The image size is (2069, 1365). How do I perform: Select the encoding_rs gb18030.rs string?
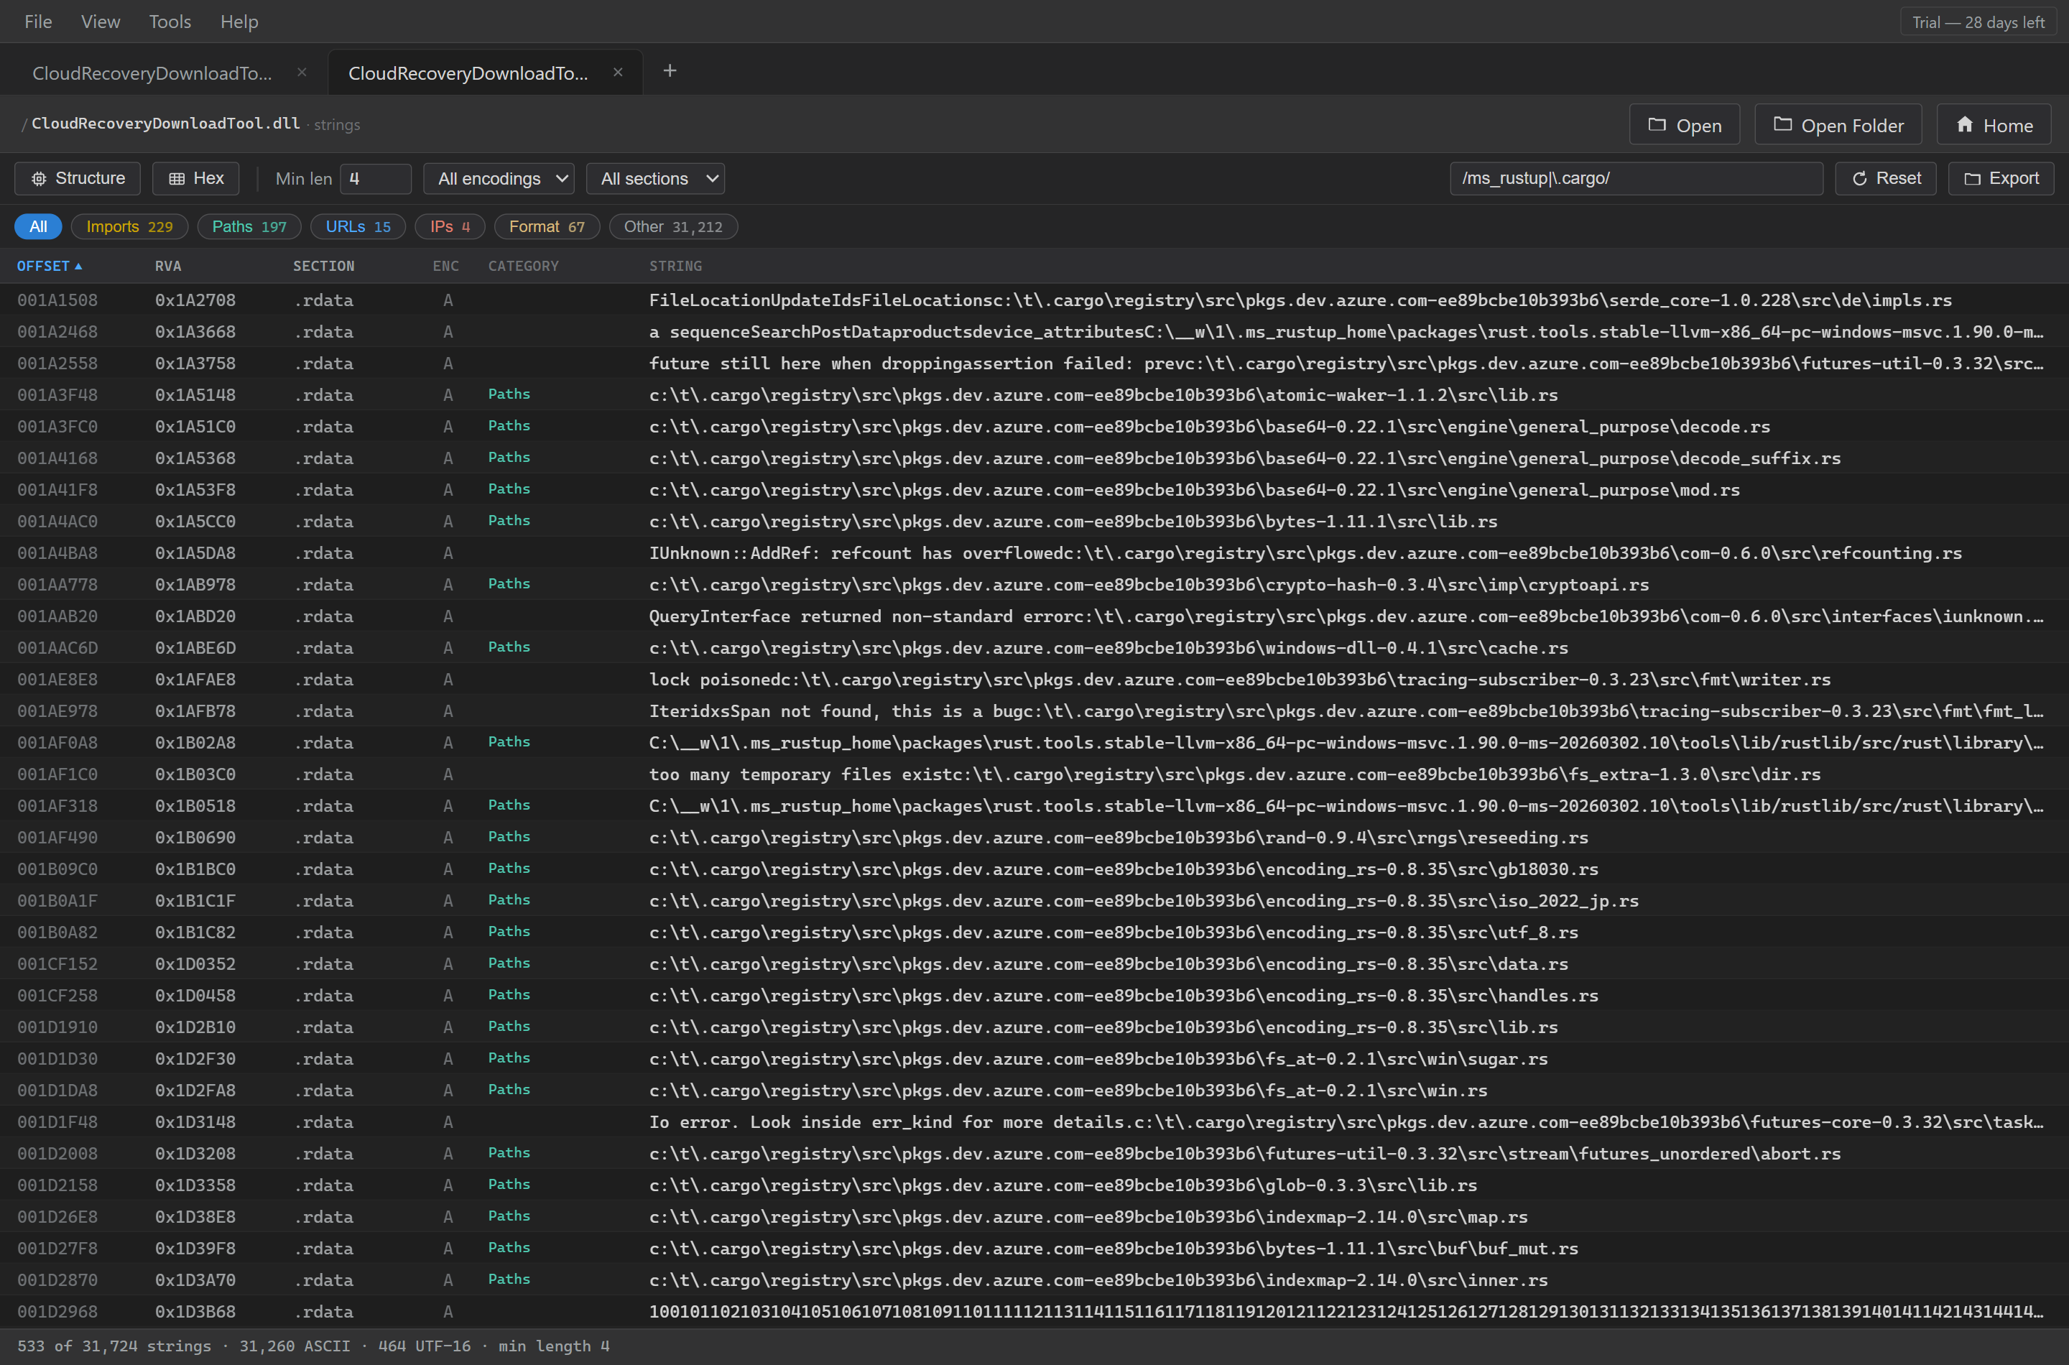tap(1124, 869)
